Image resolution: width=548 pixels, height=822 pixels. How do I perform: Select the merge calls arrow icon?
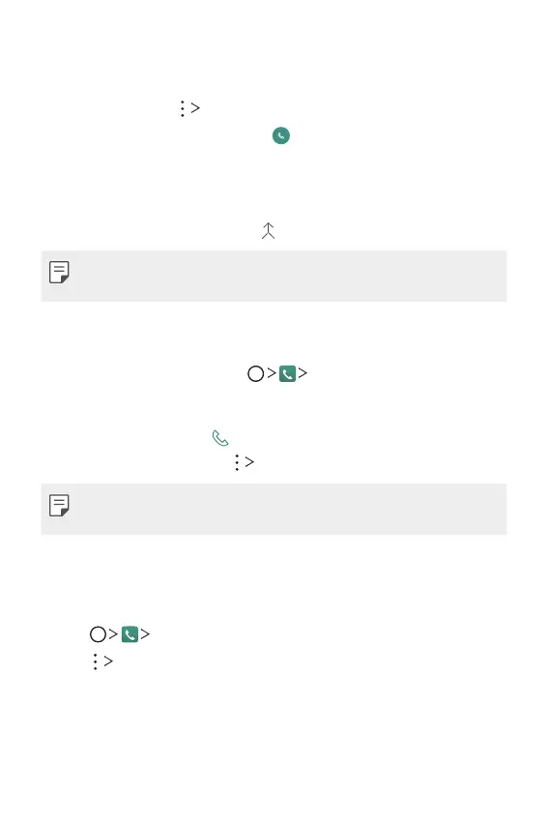click(x=269, y=231)
